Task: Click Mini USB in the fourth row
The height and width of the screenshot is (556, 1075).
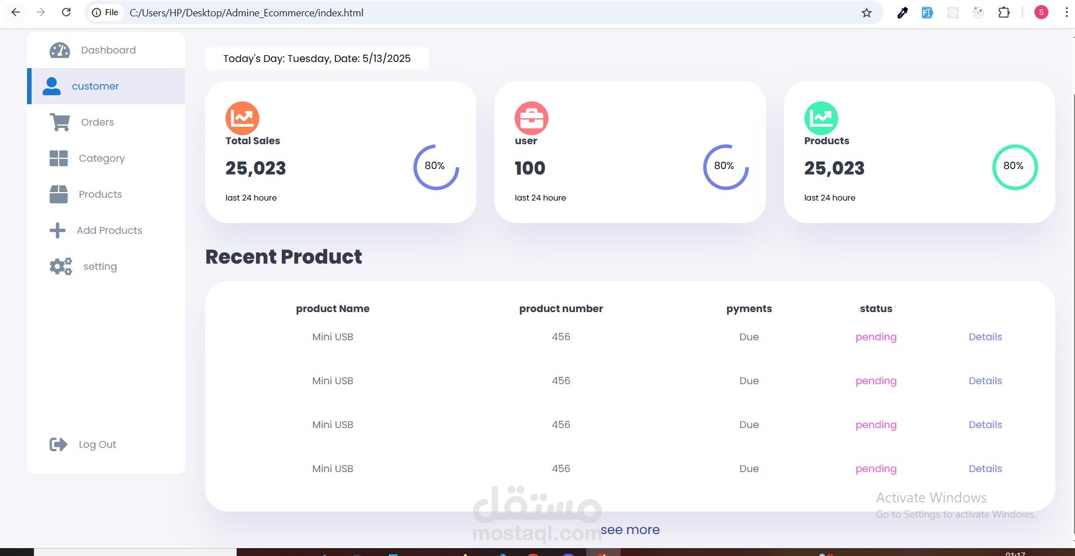Action: (x=333, y=469)
